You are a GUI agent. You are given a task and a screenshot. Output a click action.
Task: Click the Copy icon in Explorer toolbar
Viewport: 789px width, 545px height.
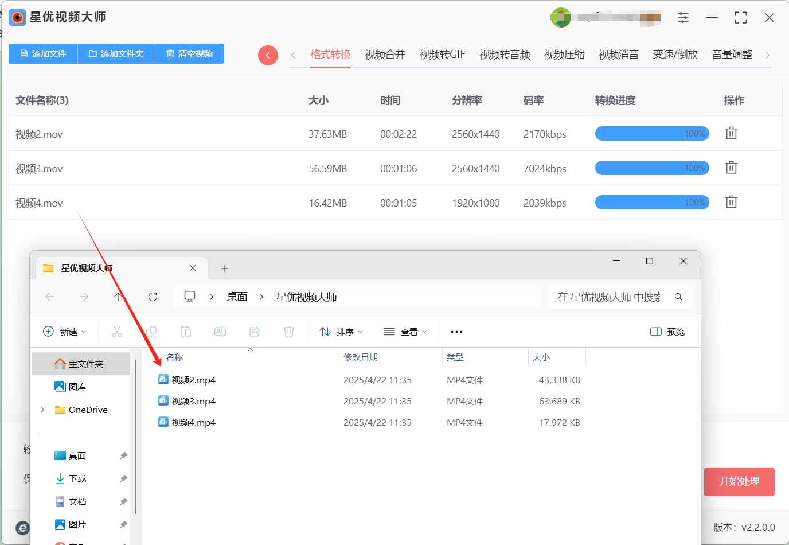(151, 332)
